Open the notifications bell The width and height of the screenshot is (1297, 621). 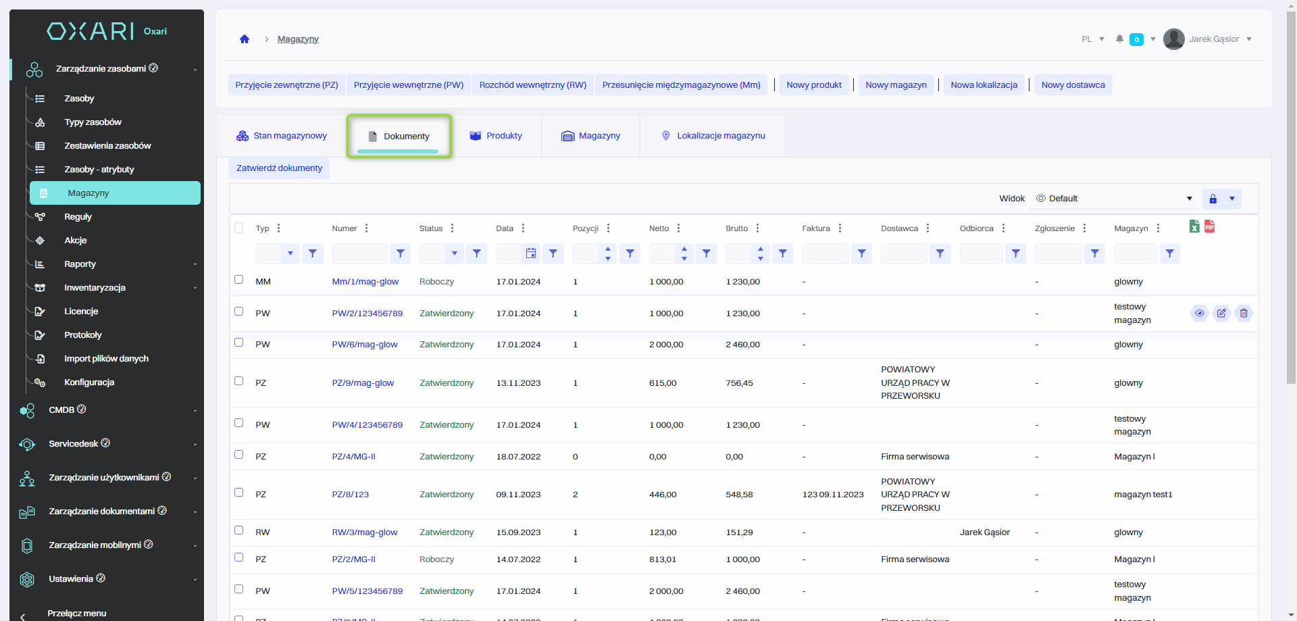tap(1119, 39)
